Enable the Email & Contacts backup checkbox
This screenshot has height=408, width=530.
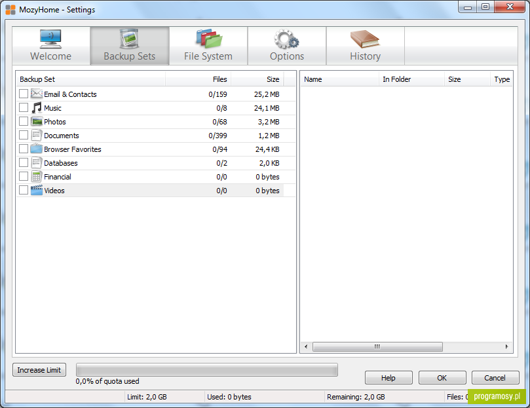point(24,94)
